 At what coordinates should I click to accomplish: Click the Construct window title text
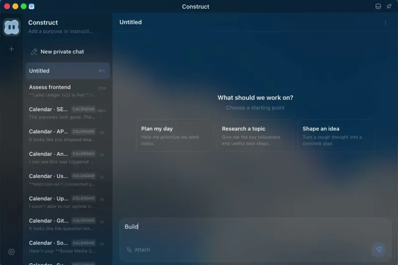(196, 6)
